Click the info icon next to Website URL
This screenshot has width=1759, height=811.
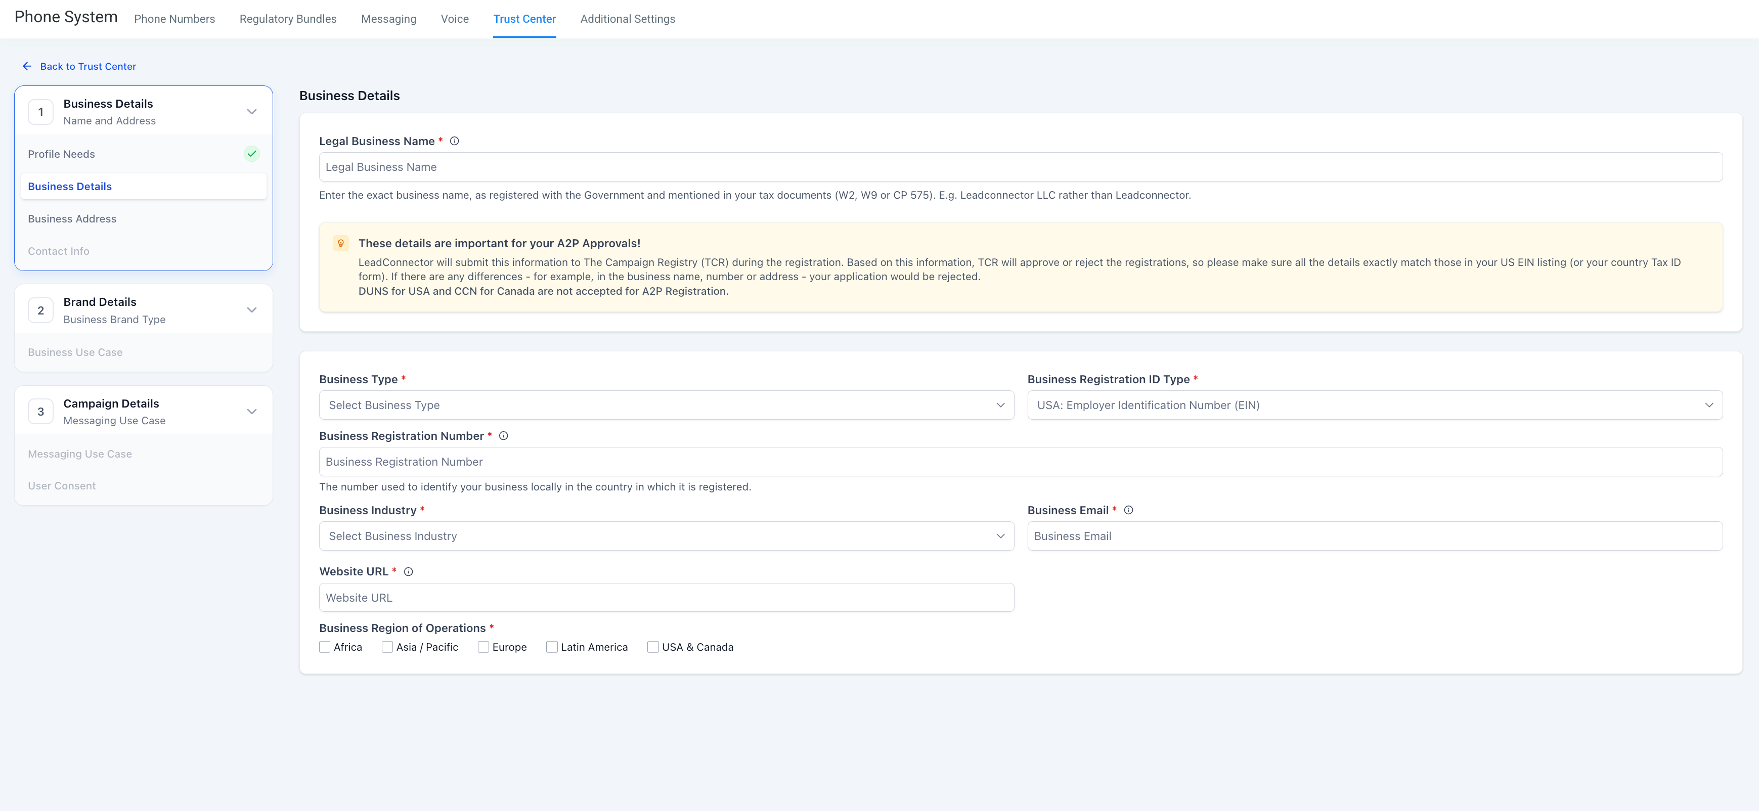tap(408, 571)
